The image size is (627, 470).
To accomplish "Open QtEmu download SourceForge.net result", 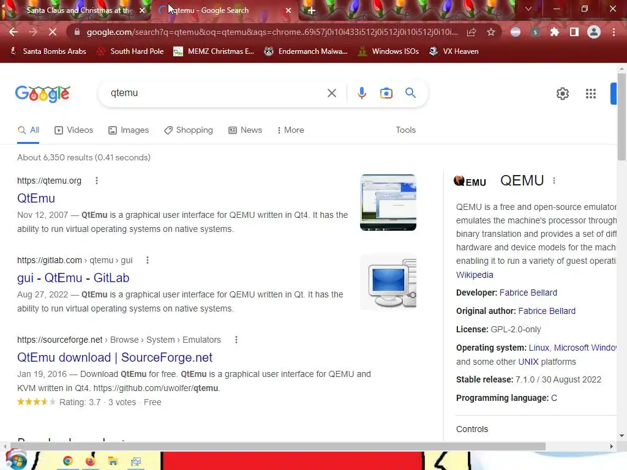I will pyautogui.click(x=115, y=357).
